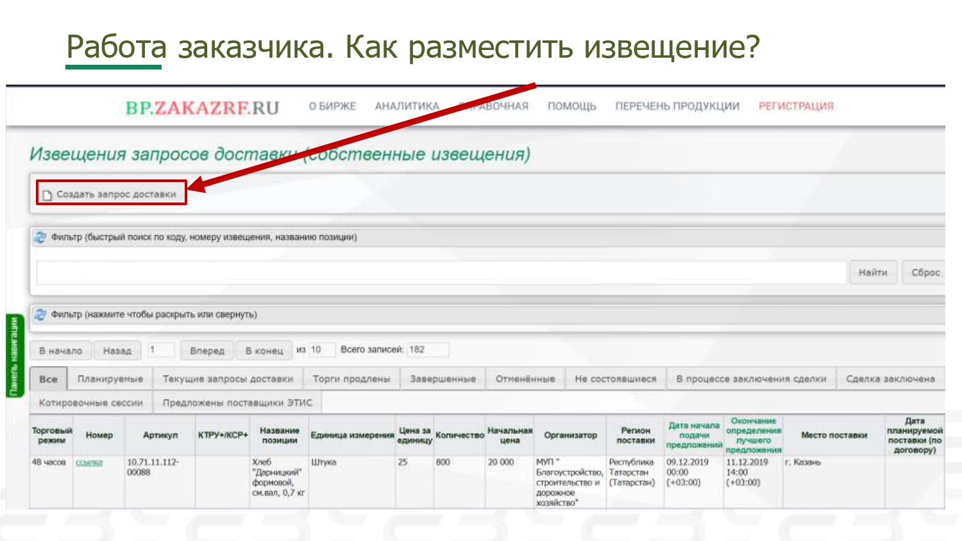Expand the green Панель навигации side panel

pos(14,356)
